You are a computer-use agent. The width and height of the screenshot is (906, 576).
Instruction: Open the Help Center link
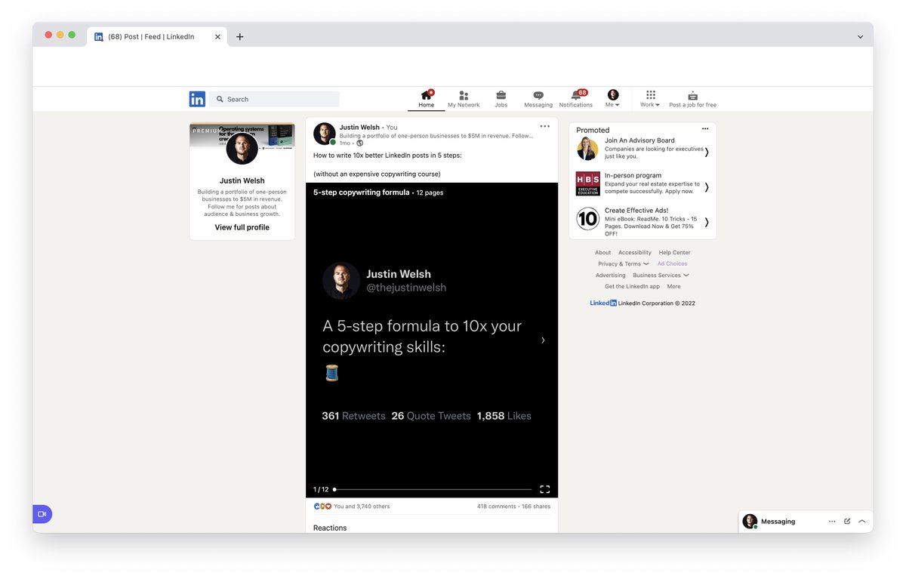click(x=674, y=253)
